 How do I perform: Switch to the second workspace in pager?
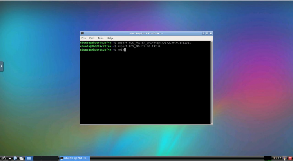[x=37, y=158]
